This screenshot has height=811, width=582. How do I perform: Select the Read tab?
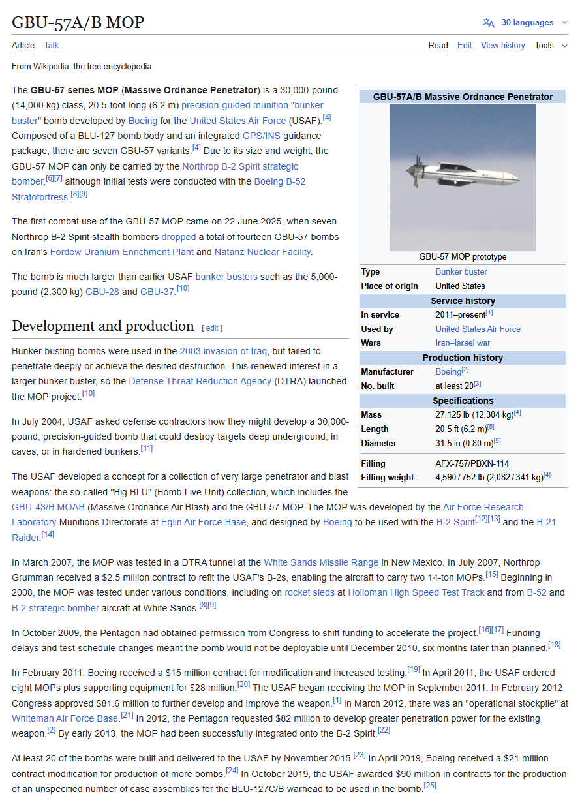pos(438,45)
